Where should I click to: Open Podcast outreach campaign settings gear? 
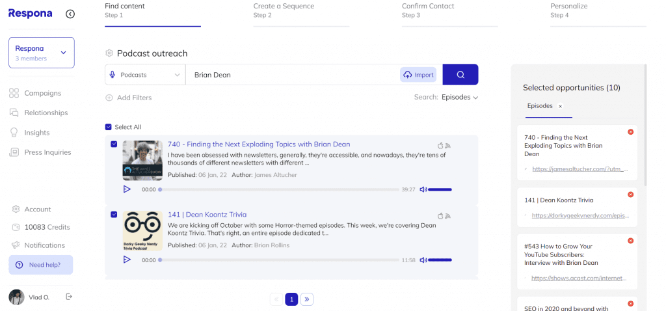pos(109,53)
